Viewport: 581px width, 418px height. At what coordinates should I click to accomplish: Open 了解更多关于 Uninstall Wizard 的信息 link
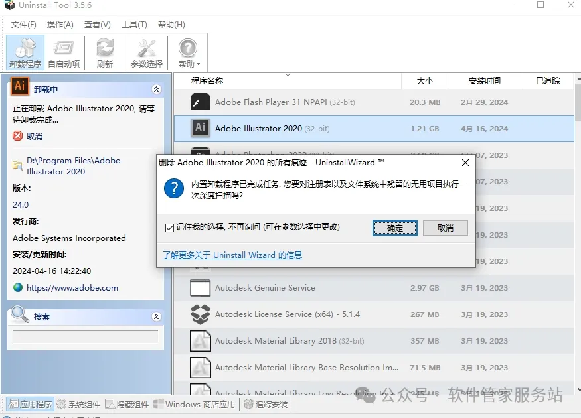(x=232, y=255)
